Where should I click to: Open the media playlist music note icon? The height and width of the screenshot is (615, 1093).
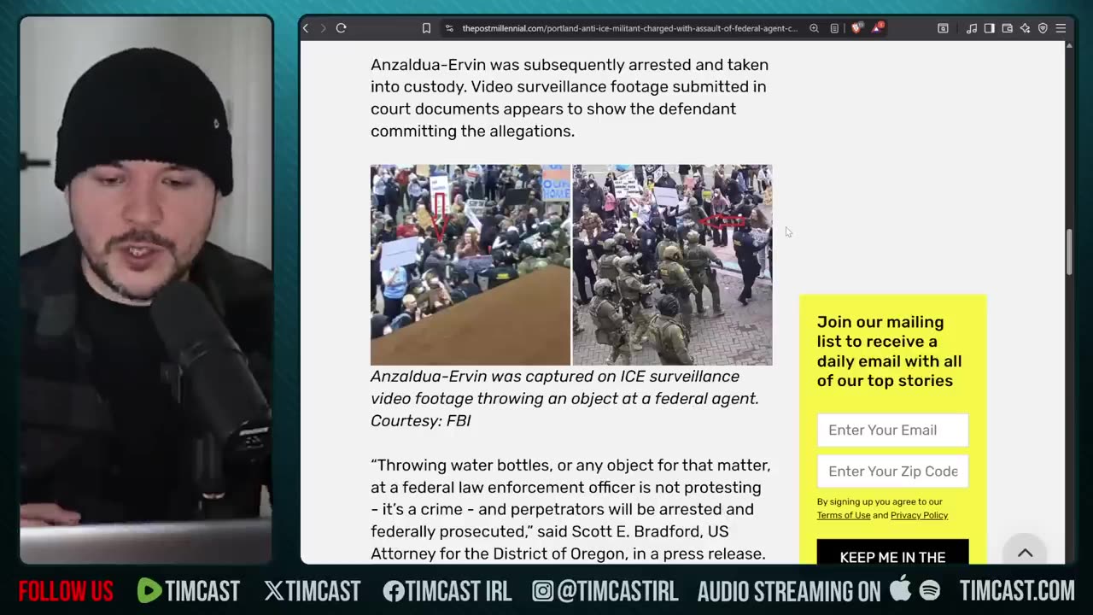(972, 28)
